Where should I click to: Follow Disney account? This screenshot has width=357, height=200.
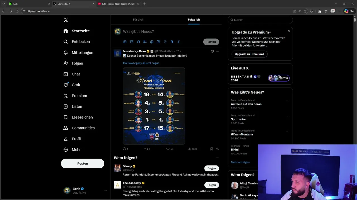[212, 168]
